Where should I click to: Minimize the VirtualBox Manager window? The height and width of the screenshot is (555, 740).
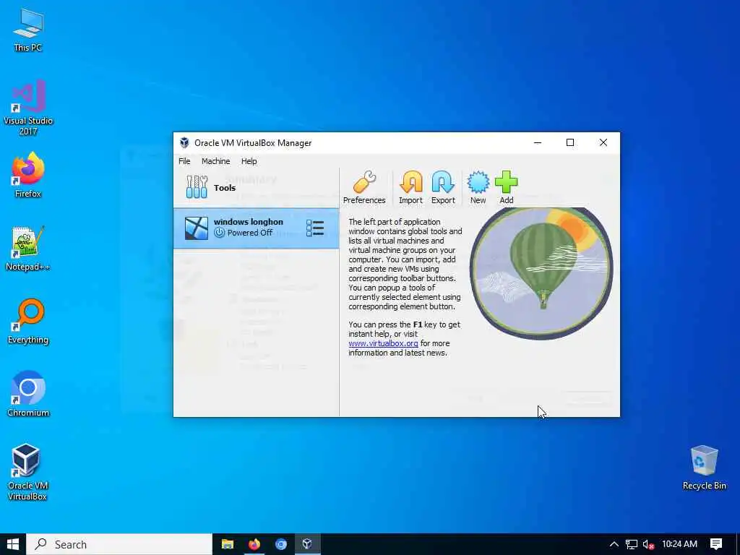(538, 142)
